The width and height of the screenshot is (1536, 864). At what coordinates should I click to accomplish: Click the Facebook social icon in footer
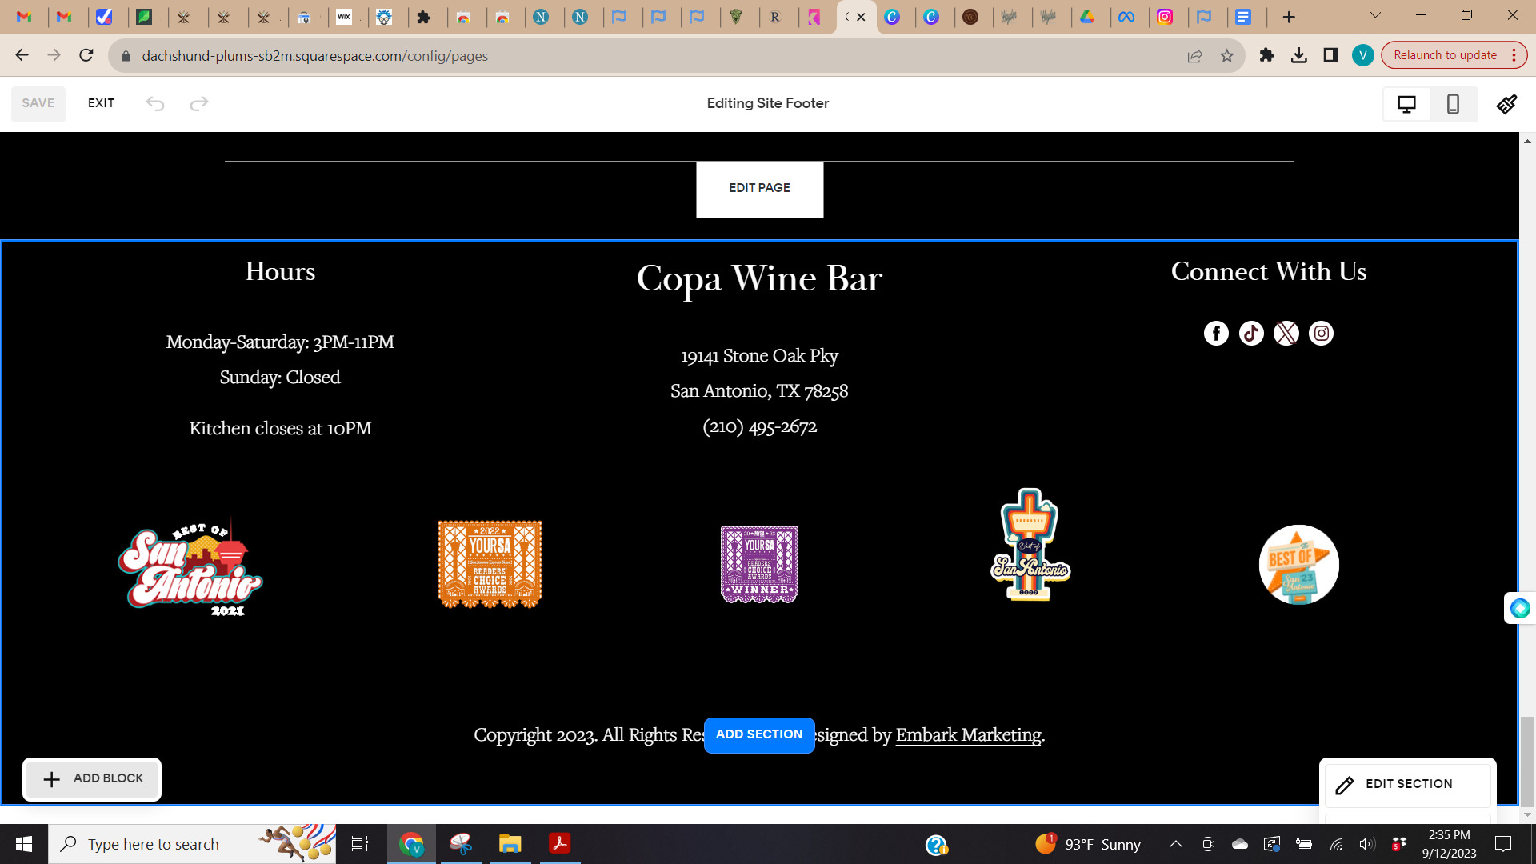point(1216,333)
